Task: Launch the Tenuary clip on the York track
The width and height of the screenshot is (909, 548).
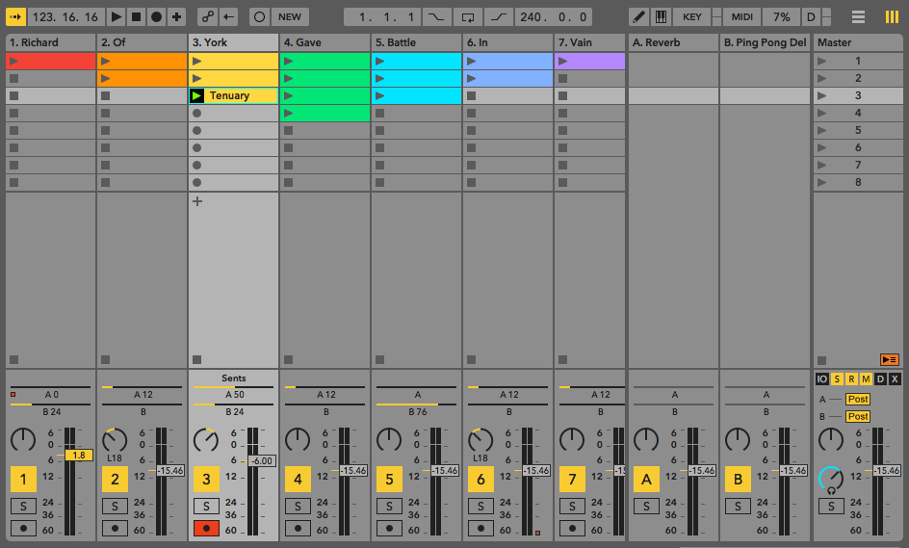Action: coord(197,95)
